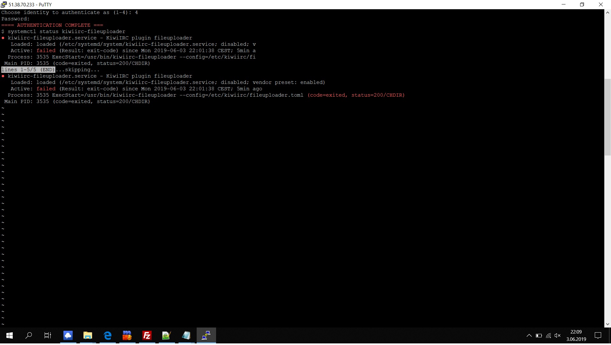Viewport: 611px width, 345px height.
Task: Minimize the PuTTY window
Action: coord(564,4)
